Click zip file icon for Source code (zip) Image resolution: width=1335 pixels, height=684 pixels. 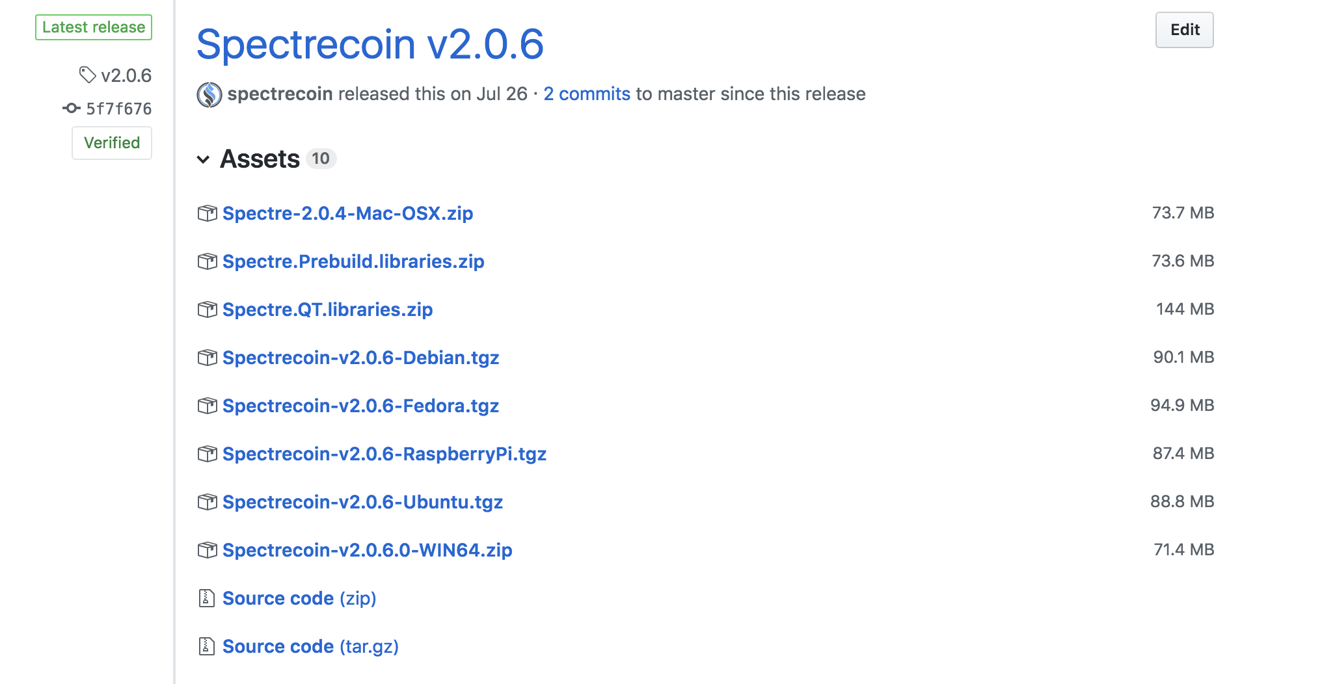click(206, 598)
